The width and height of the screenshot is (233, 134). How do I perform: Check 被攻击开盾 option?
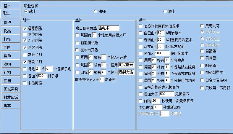pyautogui.click(x=77, y=50)
